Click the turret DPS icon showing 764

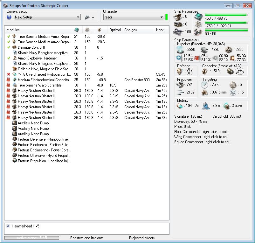[180, 85]
